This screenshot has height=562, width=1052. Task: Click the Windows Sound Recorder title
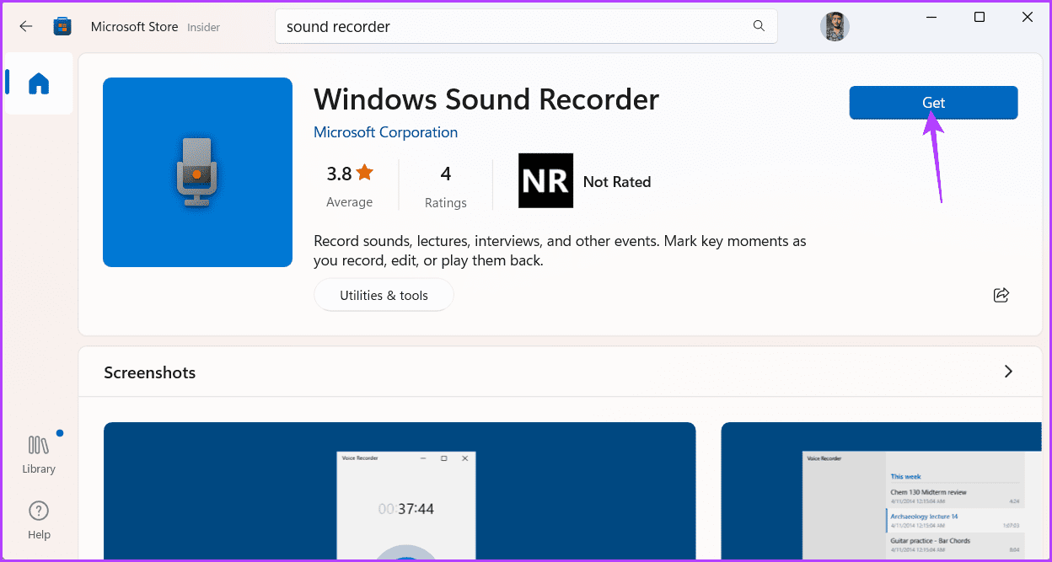click(x=486, y=99)
